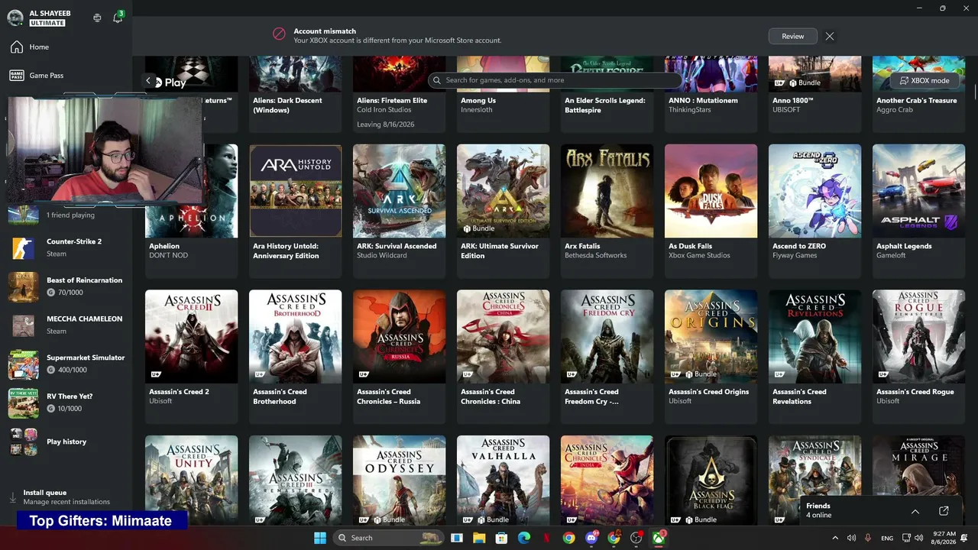Select the Ascend to ZERO cover
This screenshot has height=550, width=978.
(814, 191)
